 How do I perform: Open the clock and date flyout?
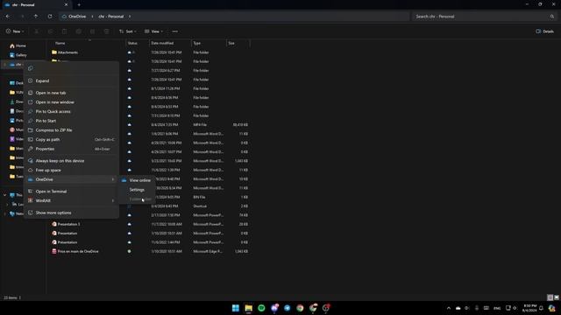coord(529,308)
